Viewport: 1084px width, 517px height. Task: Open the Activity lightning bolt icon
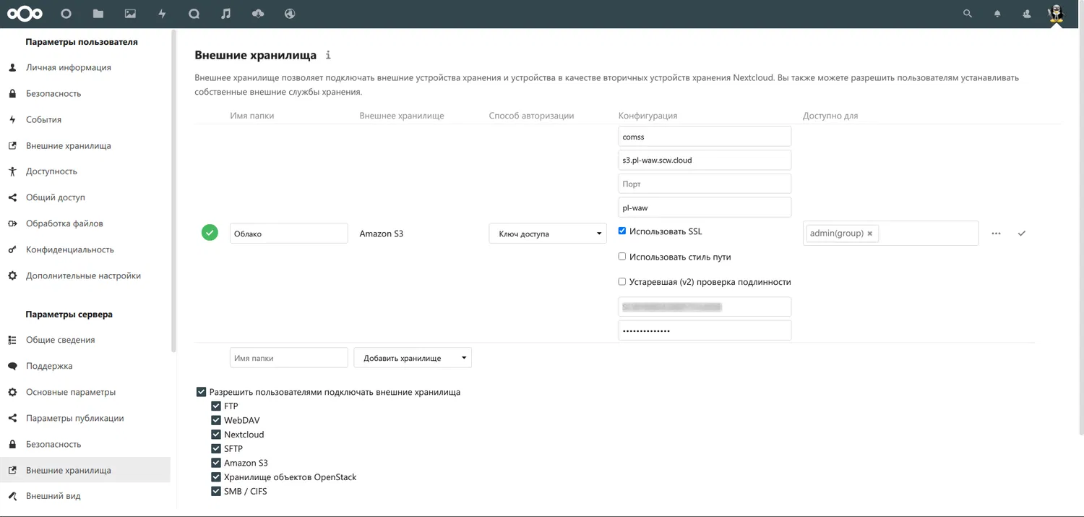tap(162, 14)
